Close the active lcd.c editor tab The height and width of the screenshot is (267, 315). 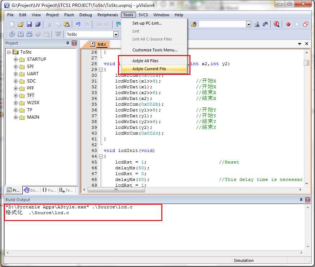click(307, 44)
